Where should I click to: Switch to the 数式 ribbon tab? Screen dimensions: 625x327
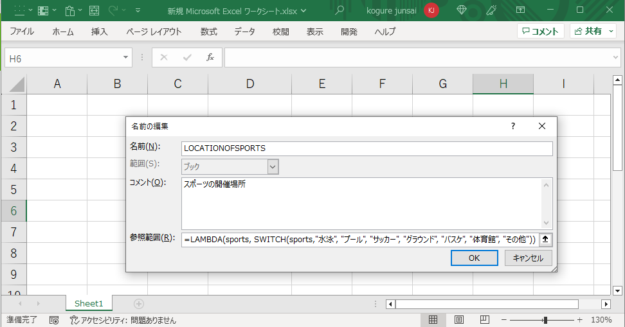point(209,31)
